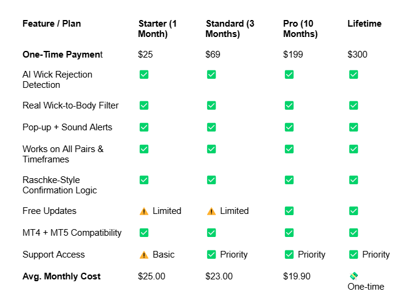Click Standard Pop-up + Sound Alerts checkmark
Screen dimensions: 418x300
click(x=211, y=127)
